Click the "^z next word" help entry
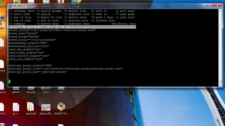This screenshot has width=225, height=126. tap(125, 17)
